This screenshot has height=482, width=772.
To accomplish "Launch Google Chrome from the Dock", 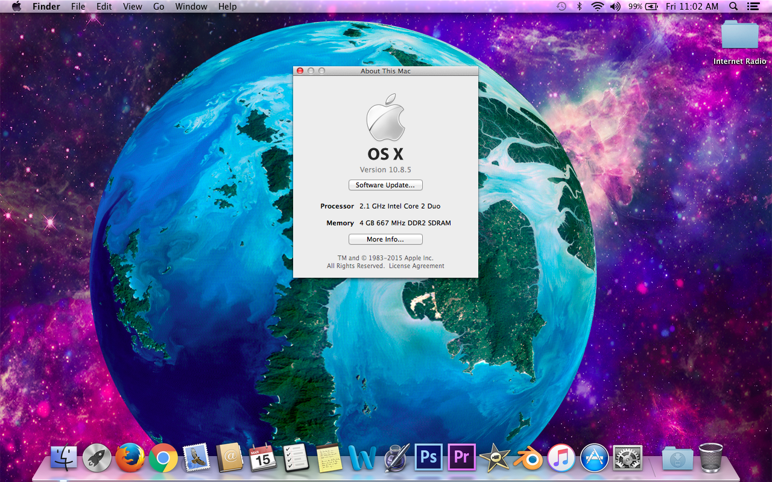I will coord(163,459).
